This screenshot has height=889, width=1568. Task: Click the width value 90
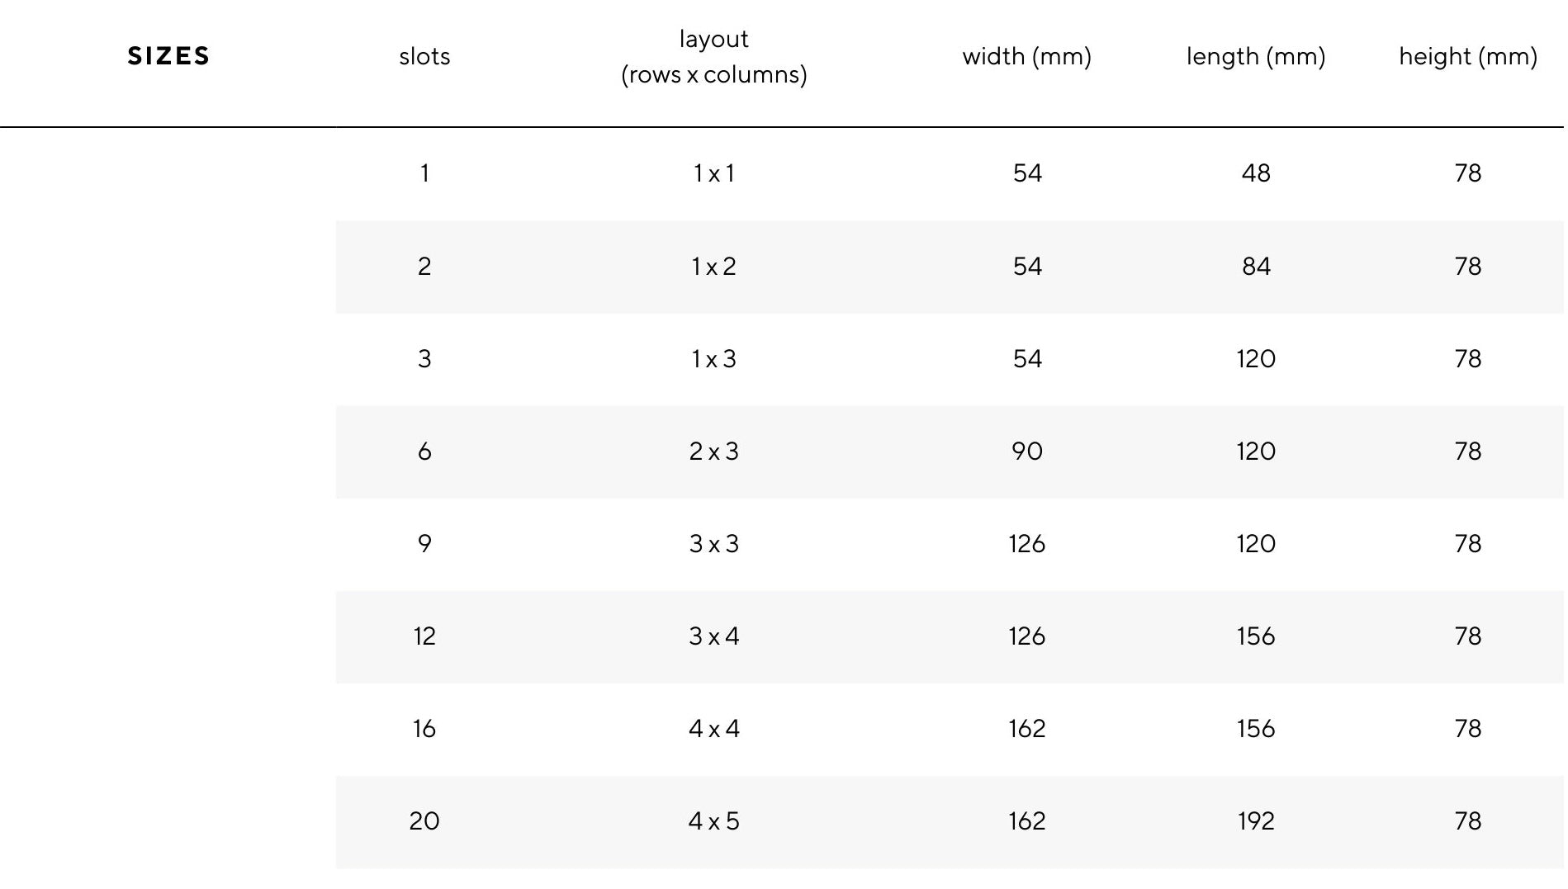pyautogui.click(x=1027, y=452)
